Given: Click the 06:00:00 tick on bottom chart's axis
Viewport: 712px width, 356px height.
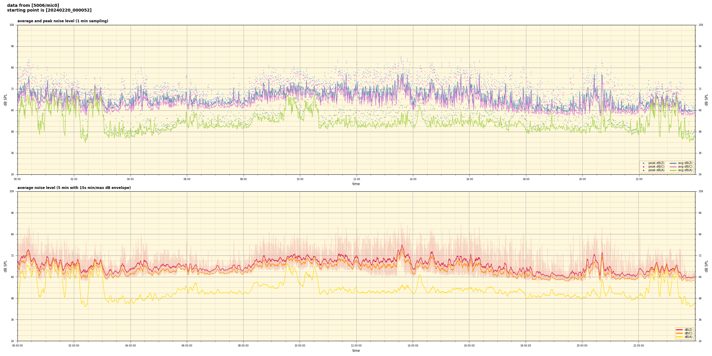Looking at the screenshot, I should (187, 346).
